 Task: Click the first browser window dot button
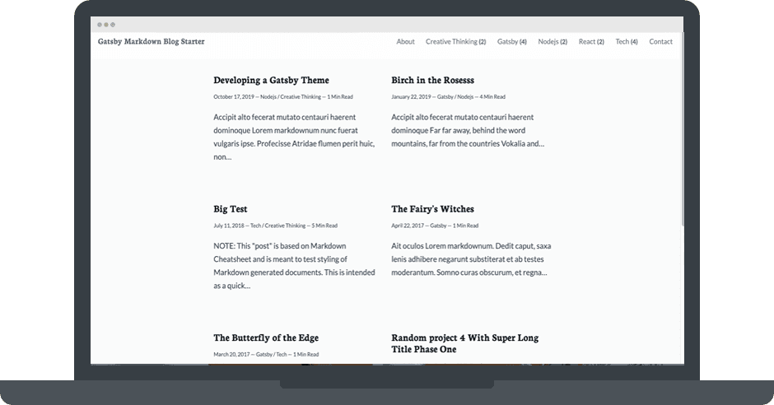click(100, 24)
